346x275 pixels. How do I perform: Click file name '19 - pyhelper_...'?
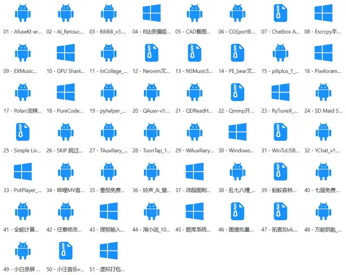click(108, 111)
